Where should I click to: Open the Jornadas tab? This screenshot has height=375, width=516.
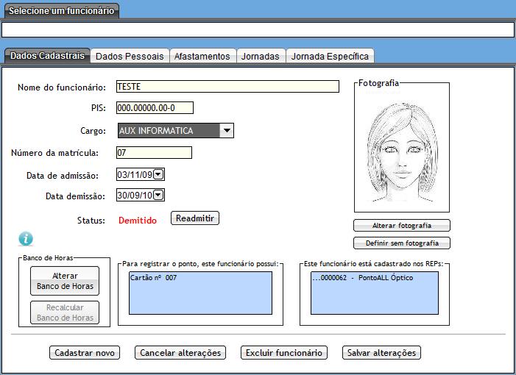pyautogui.click(x=261, y=56)
